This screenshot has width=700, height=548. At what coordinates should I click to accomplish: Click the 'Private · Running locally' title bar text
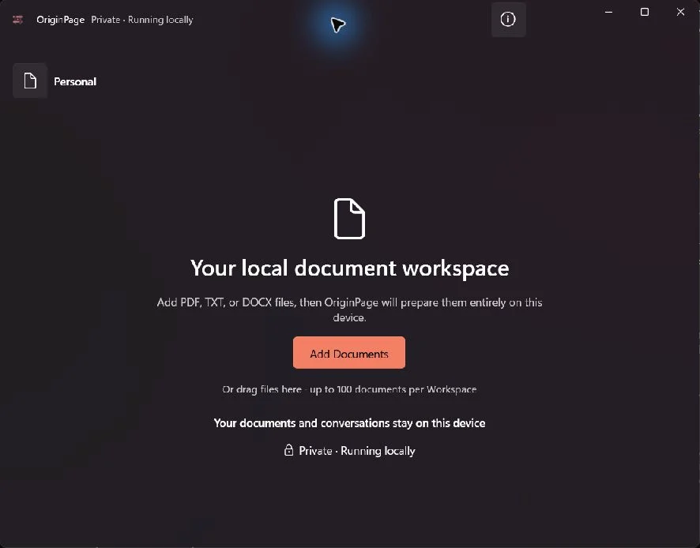(142, 20)
